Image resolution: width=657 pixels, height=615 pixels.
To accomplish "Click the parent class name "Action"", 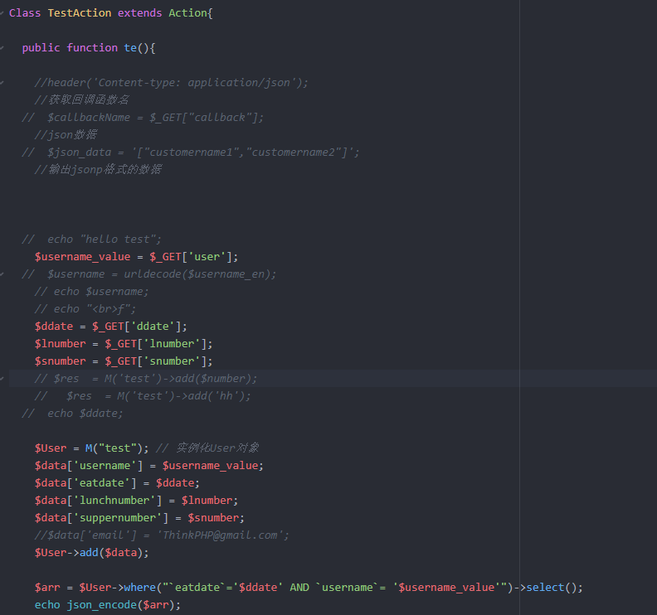I will (187, 13).
